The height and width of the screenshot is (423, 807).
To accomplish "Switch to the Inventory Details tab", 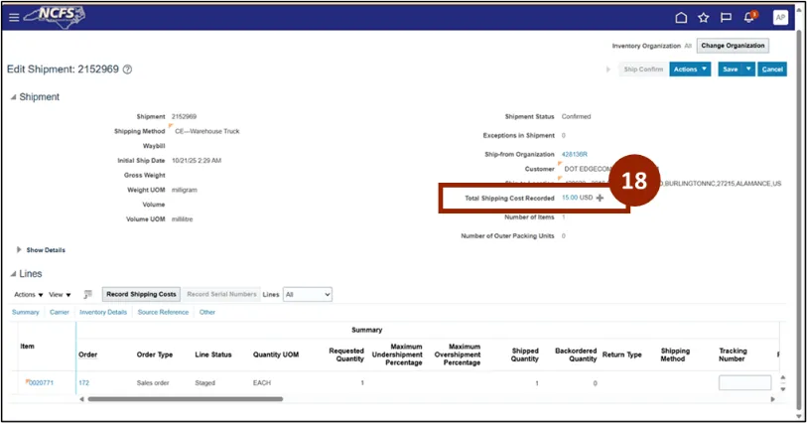I will pyautogui.click(x=103, y=313).
